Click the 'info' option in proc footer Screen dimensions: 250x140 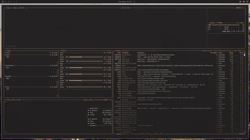[127, 134]
